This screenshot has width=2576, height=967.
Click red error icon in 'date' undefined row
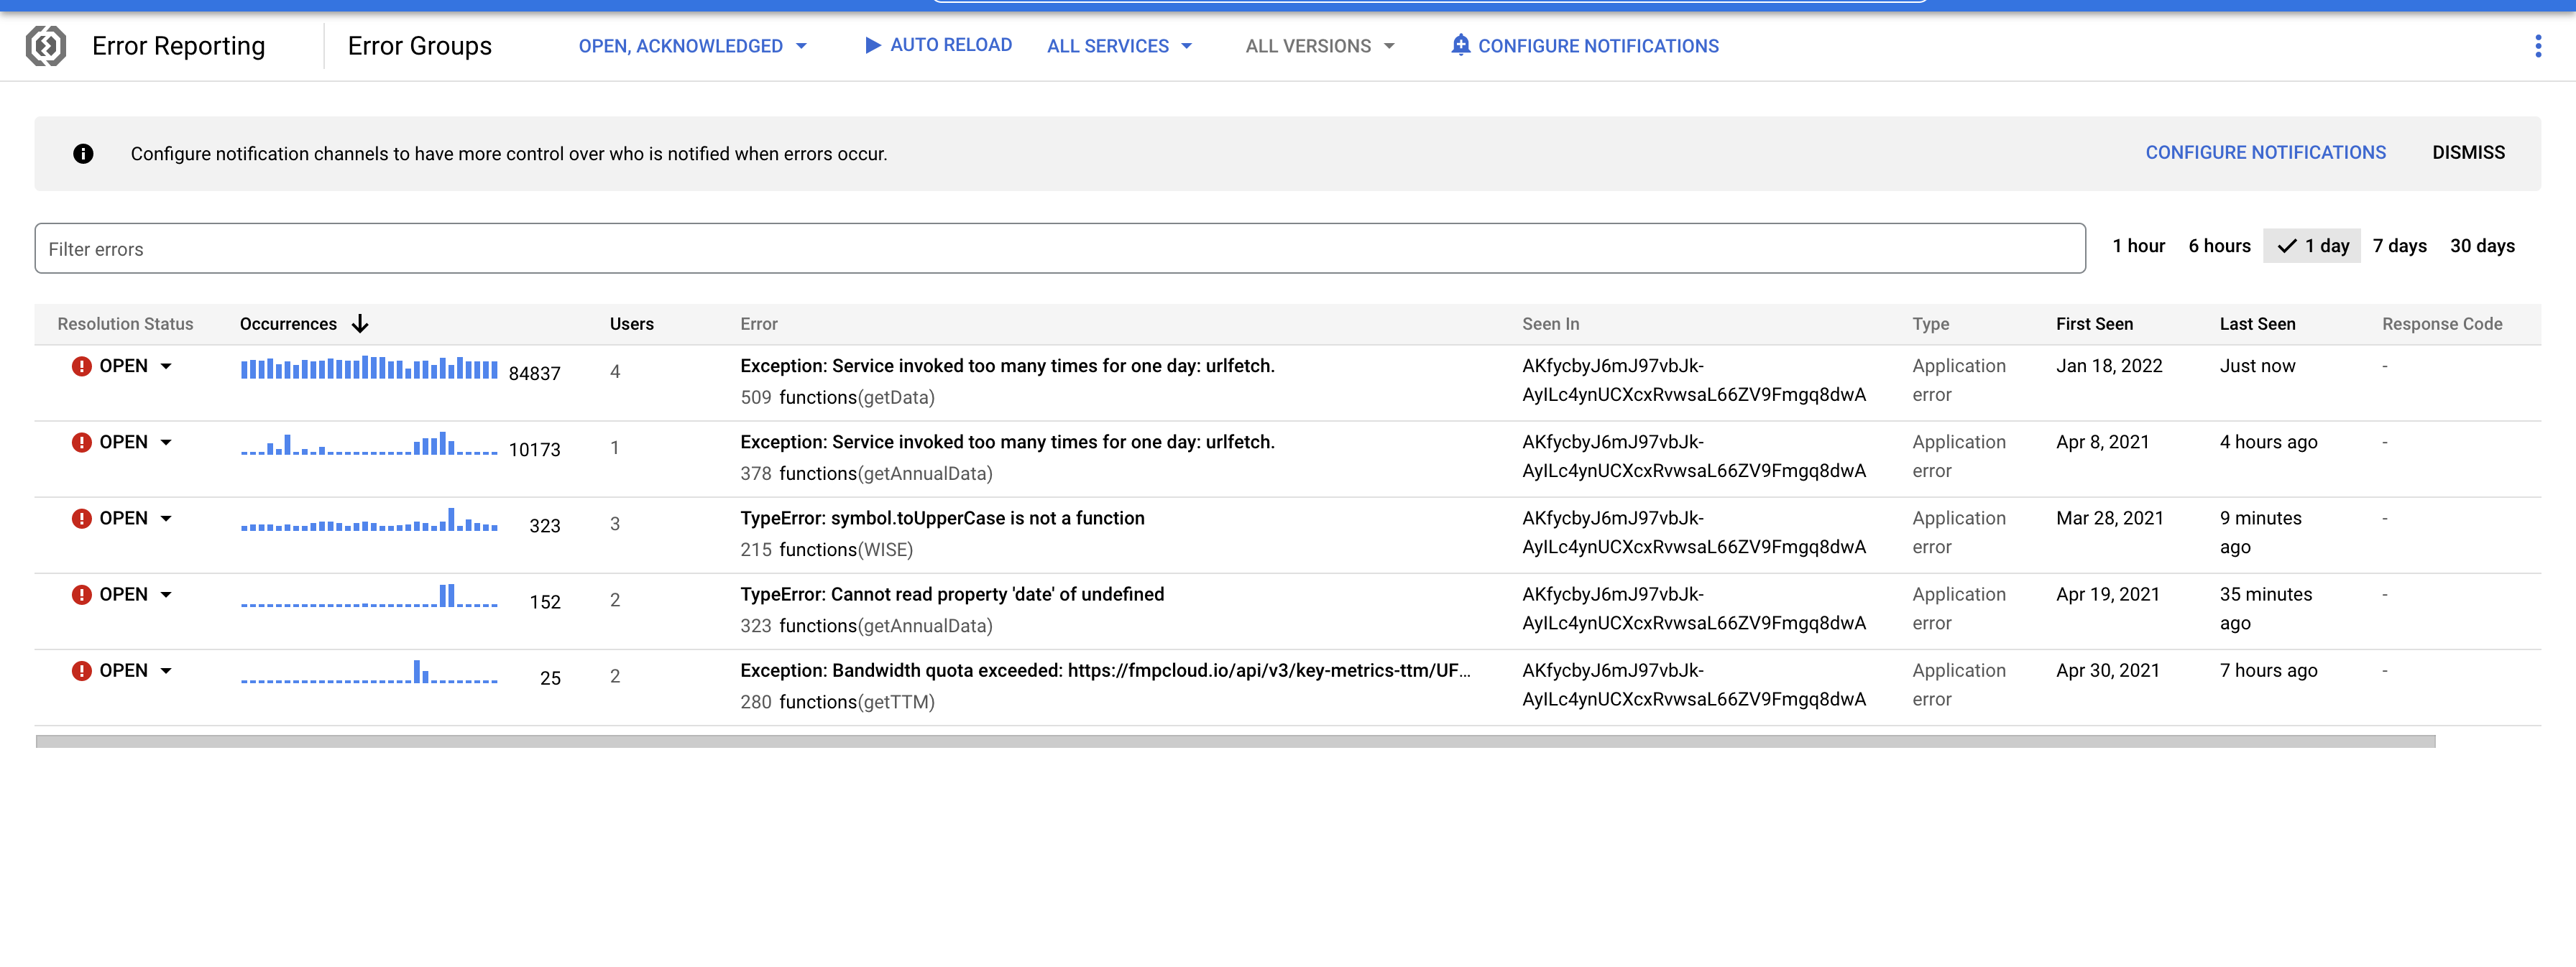(x=82, y=594)
